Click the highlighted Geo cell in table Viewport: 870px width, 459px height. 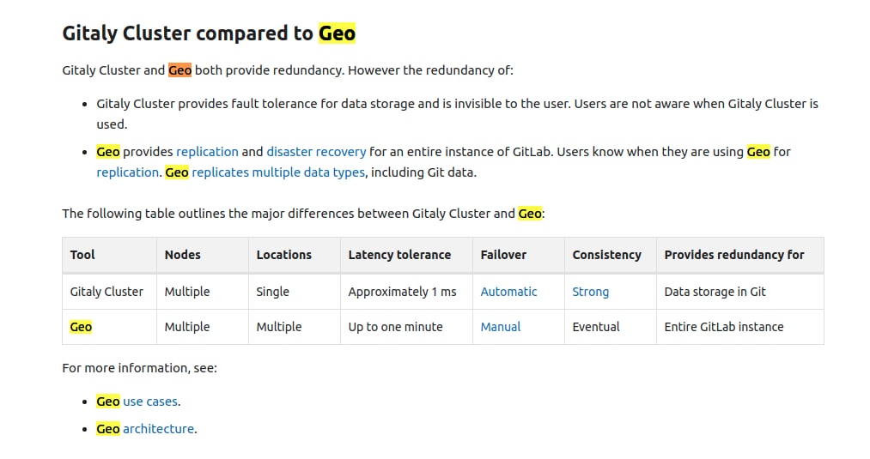click(81, 327)
